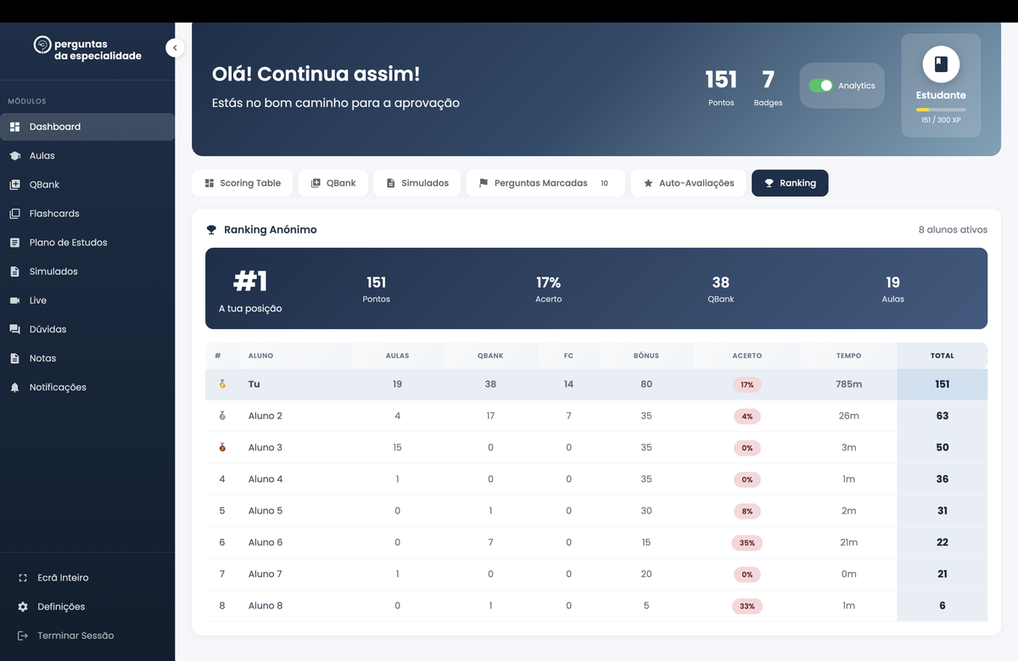Click the Ecrã Inteiro fullscreen icon
The width and height of the screenshot is (1018, 661).
click(23, 578)
